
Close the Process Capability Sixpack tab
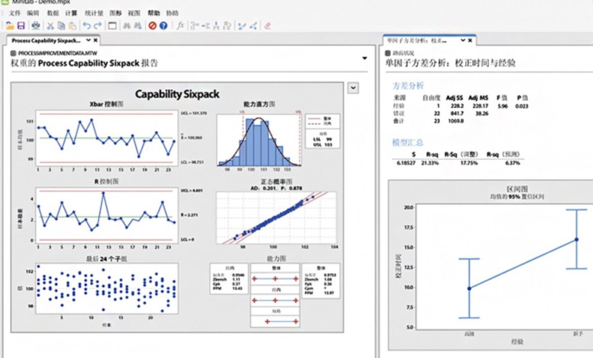click(x=96, y=41)
